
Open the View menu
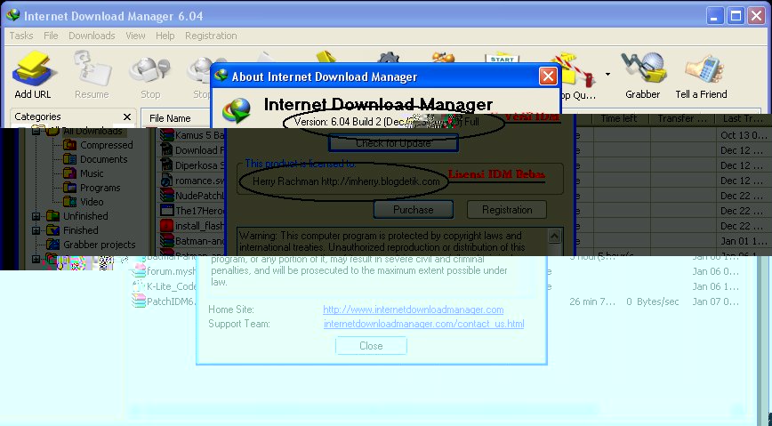click(x=135, y=36)
